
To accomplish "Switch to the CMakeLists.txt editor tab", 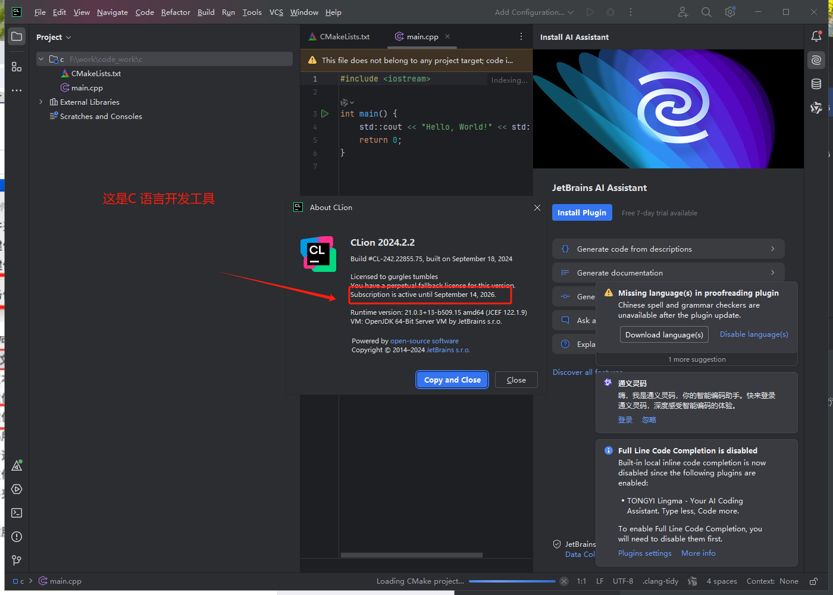I will click(340, 36).
